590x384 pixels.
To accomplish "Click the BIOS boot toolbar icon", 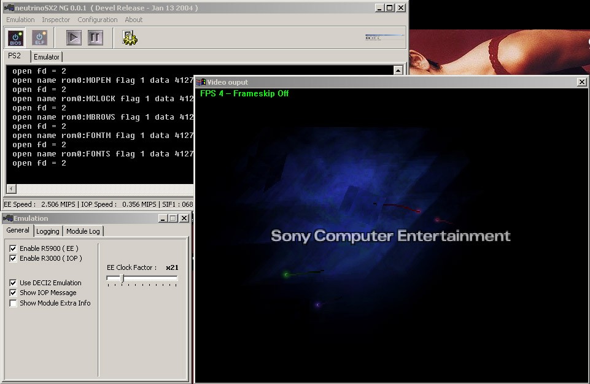I will click(x=15, y=37).
